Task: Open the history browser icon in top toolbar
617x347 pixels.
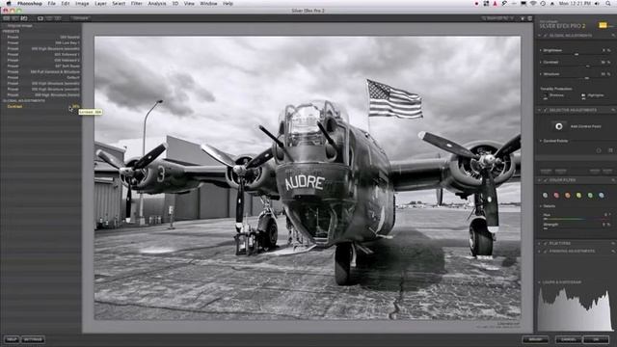Action: (x=24, y=18)
